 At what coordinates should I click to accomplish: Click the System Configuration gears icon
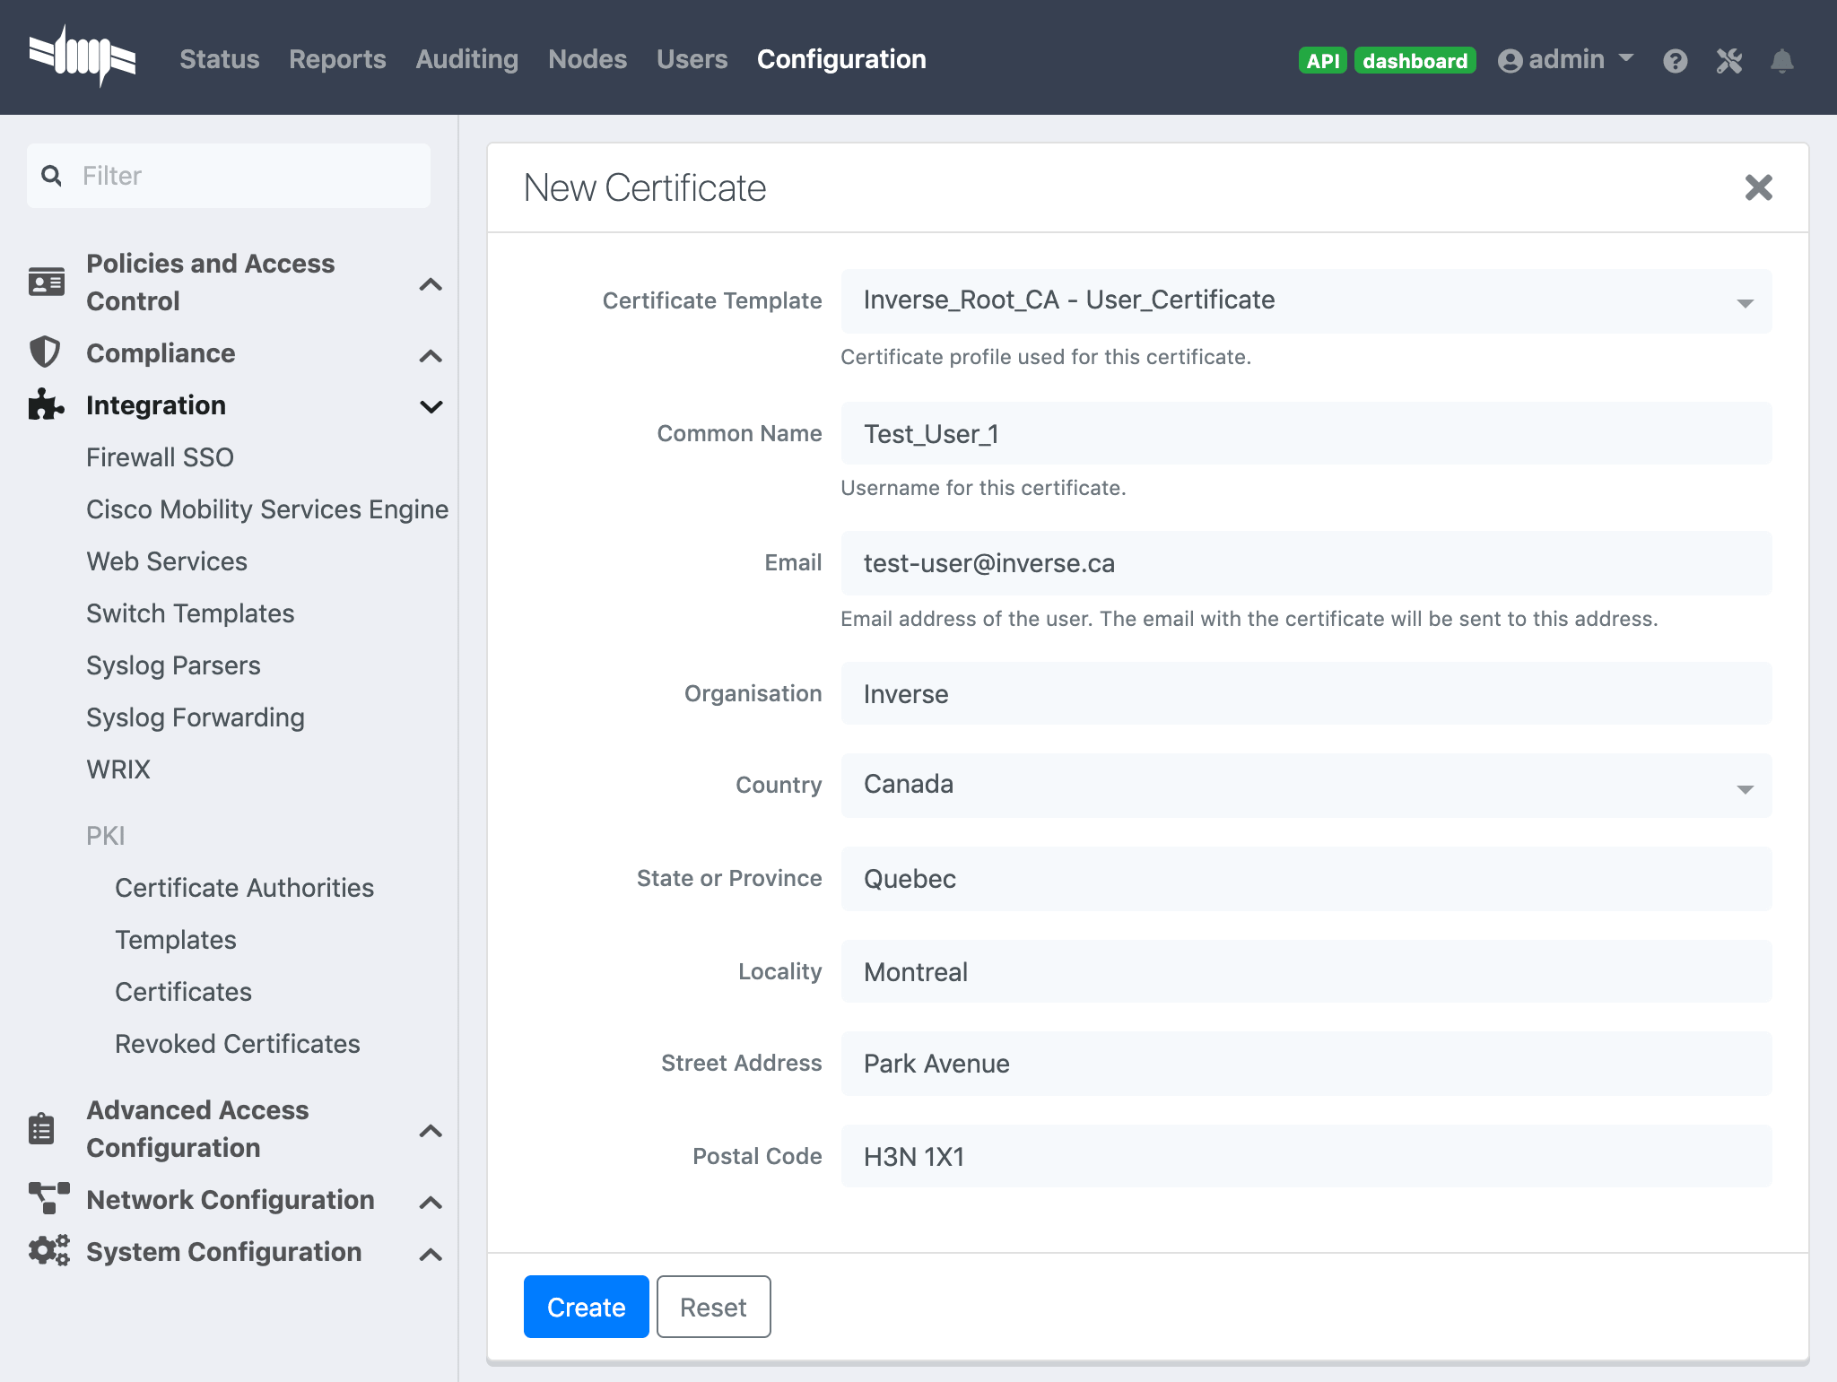tap(48, 1251)
